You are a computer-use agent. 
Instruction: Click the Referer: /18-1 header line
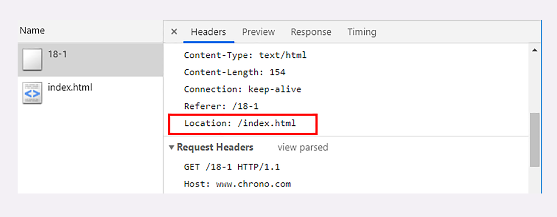[221, 106]
